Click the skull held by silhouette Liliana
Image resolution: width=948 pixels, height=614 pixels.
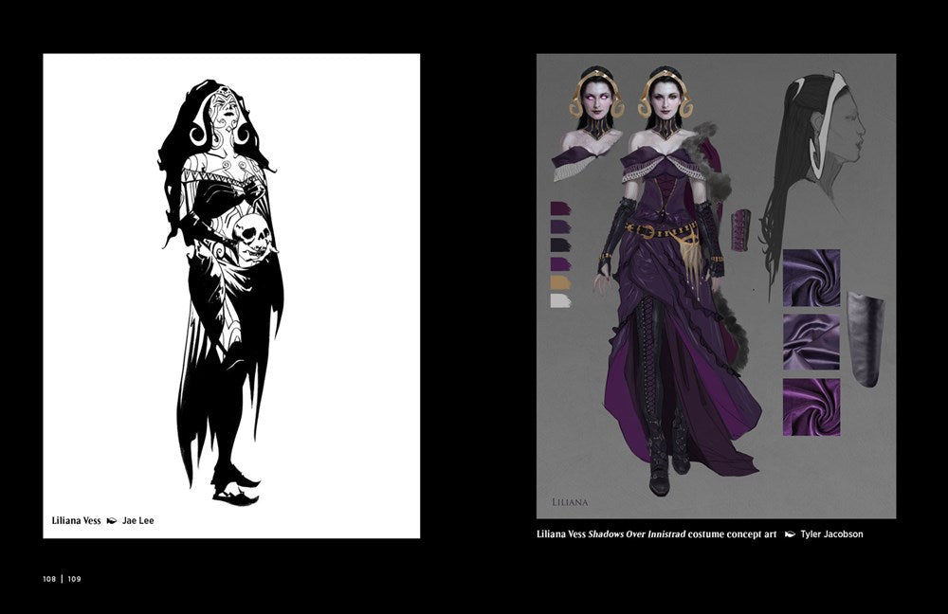click(x=253, y=231)
